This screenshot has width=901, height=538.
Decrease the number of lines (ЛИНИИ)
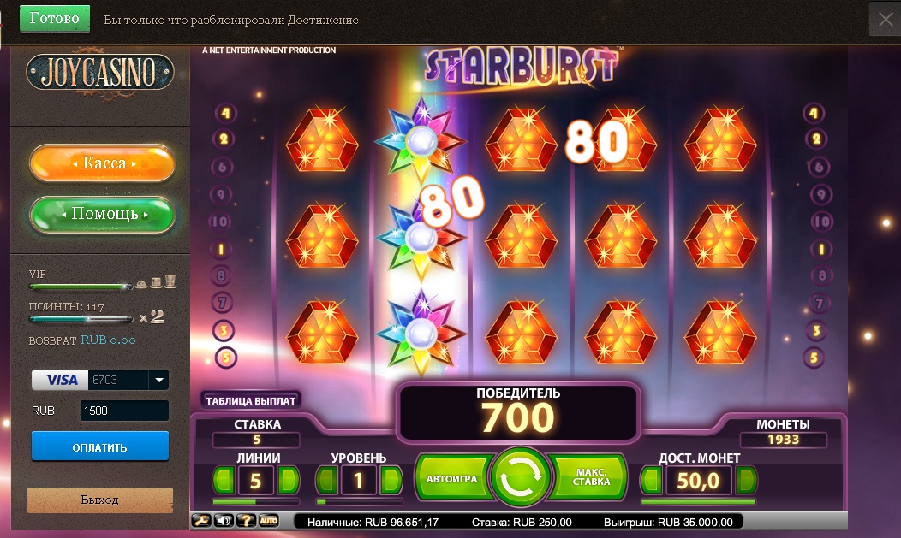[x=224, y=480]
